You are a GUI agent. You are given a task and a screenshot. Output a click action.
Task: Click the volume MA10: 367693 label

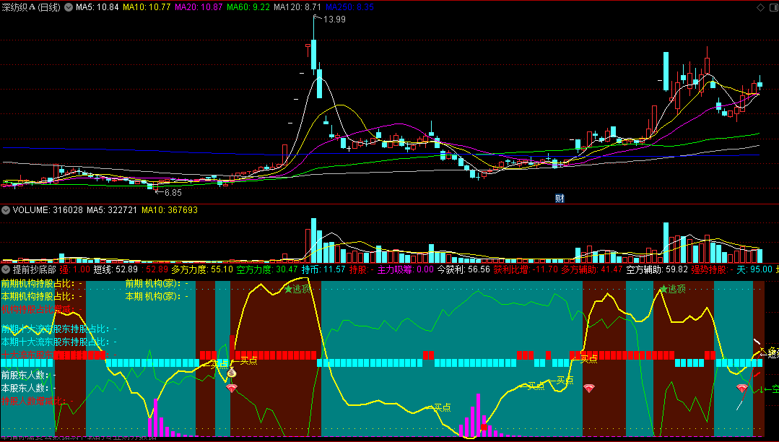point(170,210)
